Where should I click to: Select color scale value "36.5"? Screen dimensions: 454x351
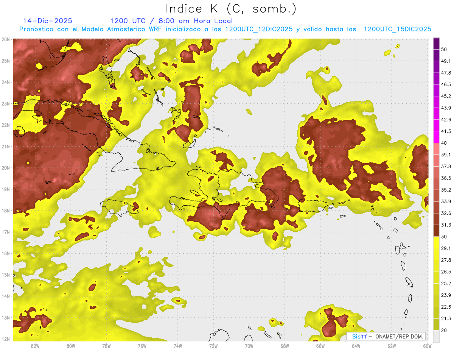point(446,178)
